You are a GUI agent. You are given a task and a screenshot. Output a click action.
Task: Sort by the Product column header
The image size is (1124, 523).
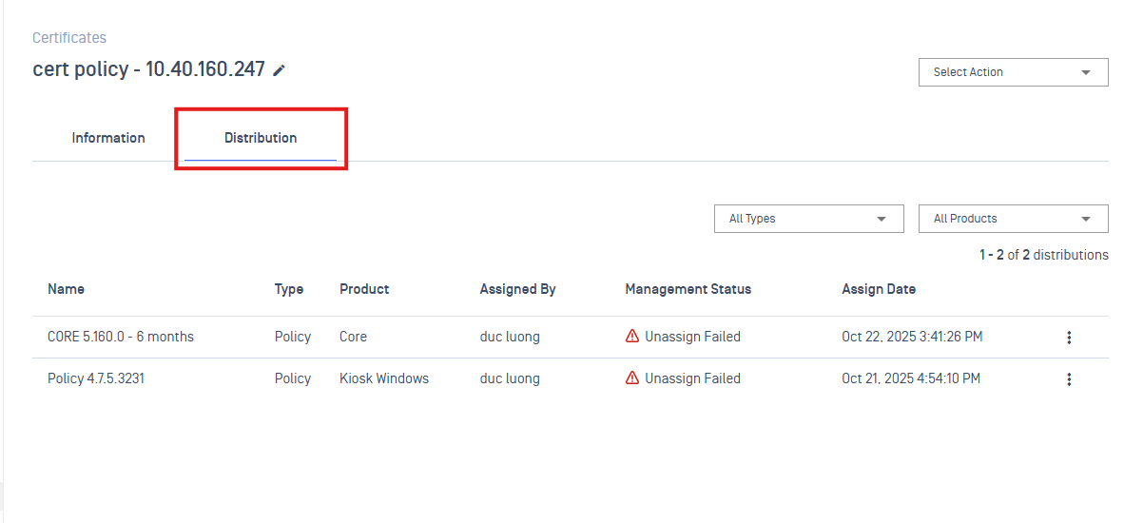tap(364, 289)
